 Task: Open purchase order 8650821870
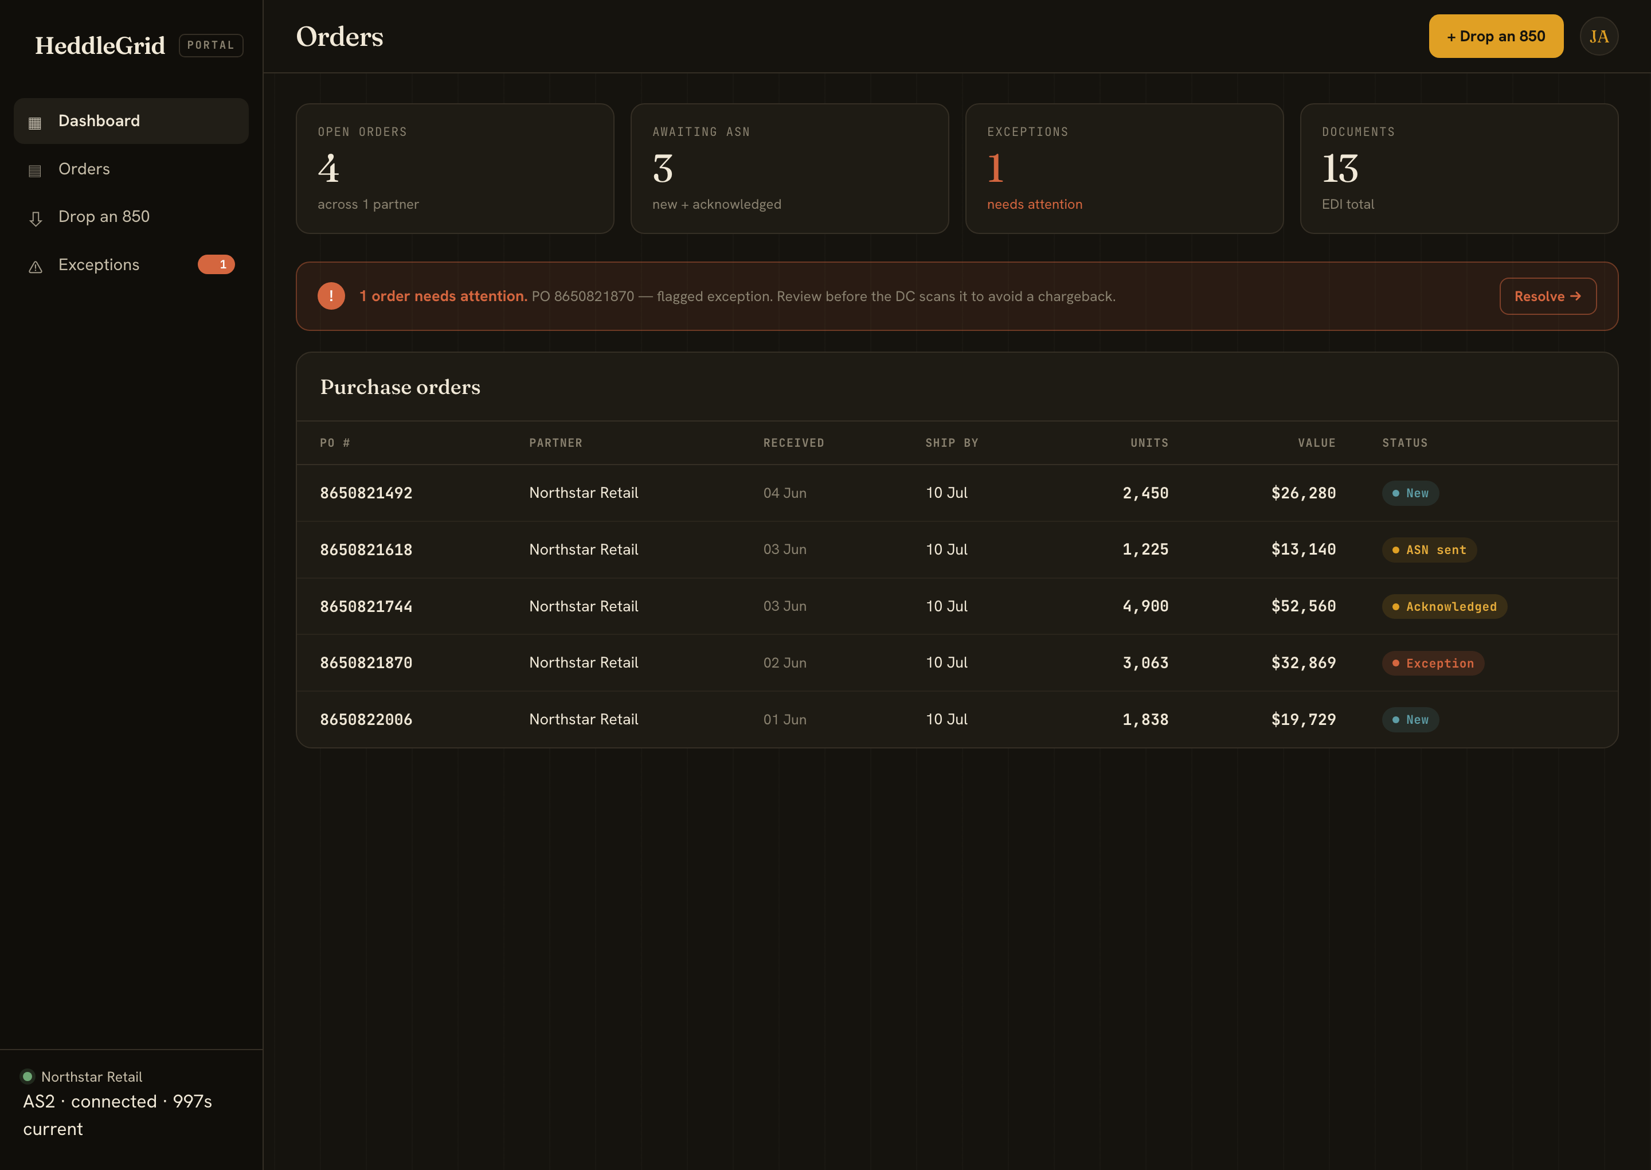pyautogui.click(x=366, y=663)
